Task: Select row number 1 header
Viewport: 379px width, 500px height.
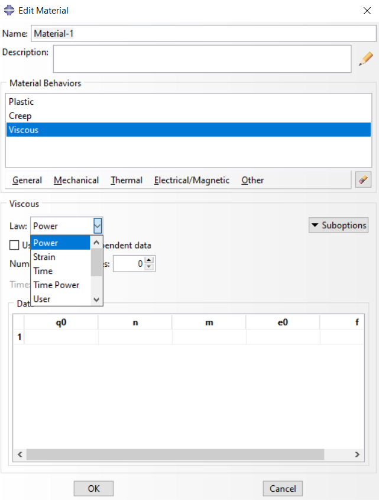Action: (19, 337)
